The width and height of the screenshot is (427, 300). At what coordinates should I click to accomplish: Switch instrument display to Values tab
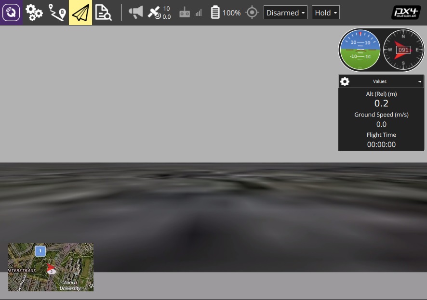380,81
